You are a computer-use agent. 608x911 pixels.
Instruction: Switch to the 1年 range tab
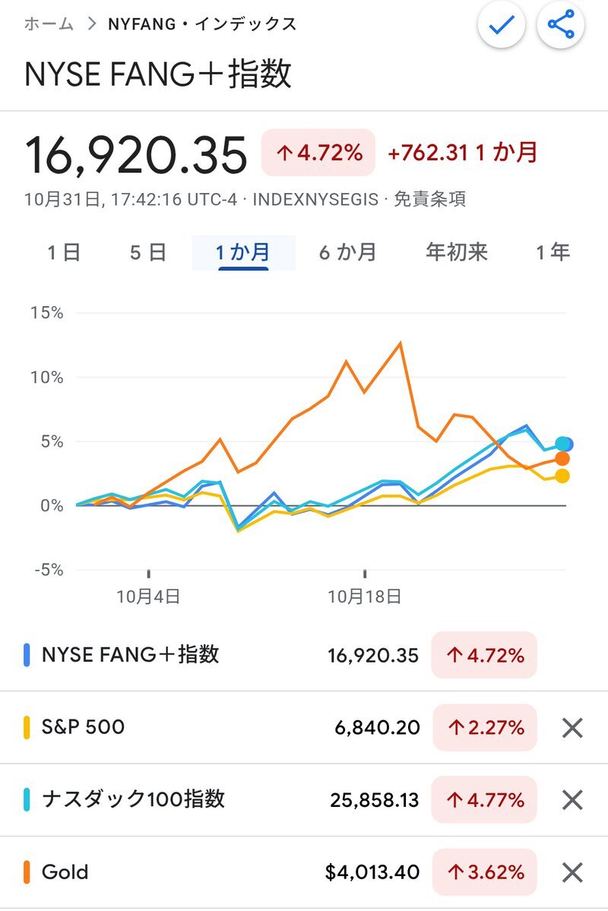click(x=553, y=252)
